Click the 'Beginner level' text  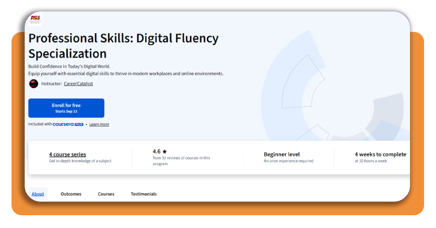point(282,154)
